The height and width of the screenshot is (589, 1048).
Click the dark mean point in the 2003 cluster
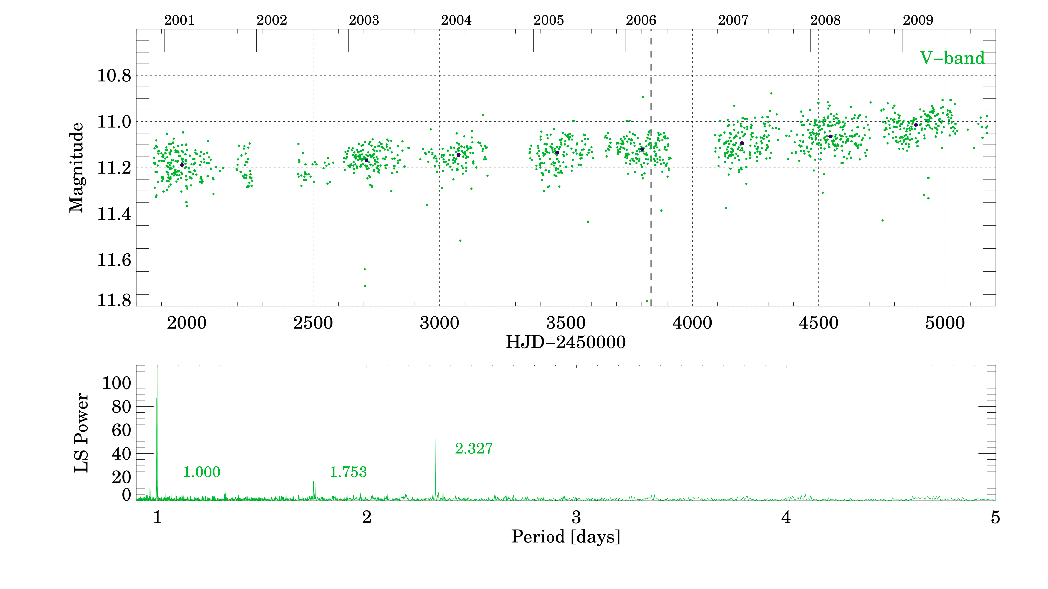click(x=366, y=160)
